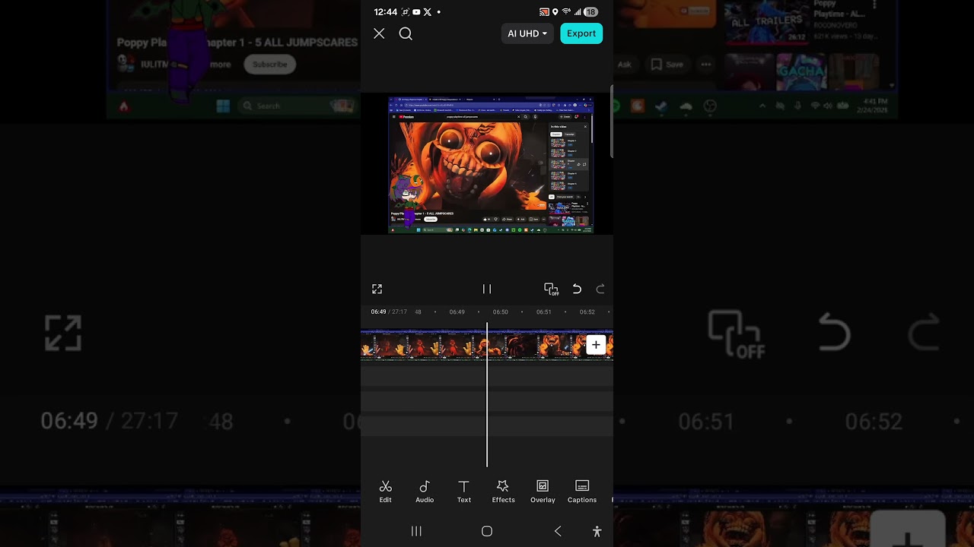Open the Overlay tool
The height and width of the screenshot is (547, 974).
(x=543, y=492)
